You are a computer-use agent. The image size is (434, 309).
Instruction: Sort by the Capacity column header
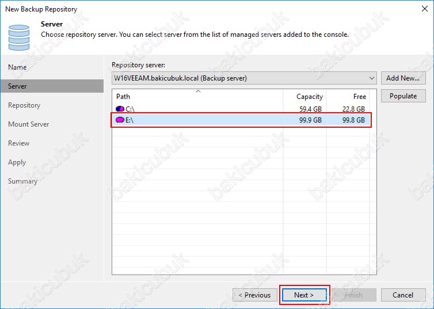[304, 97]
